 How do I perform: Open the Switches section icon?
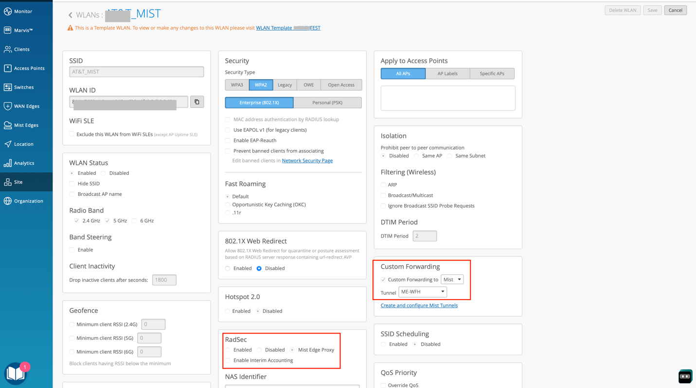[8, 87]
